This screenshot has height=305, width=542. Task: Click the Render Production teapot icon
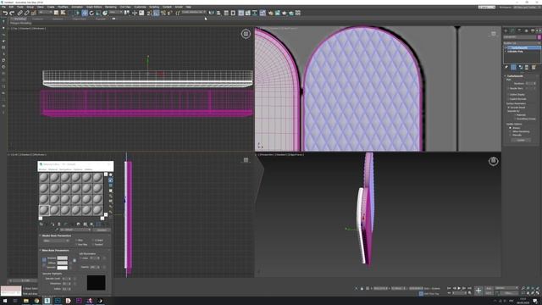tap(285, 13)
